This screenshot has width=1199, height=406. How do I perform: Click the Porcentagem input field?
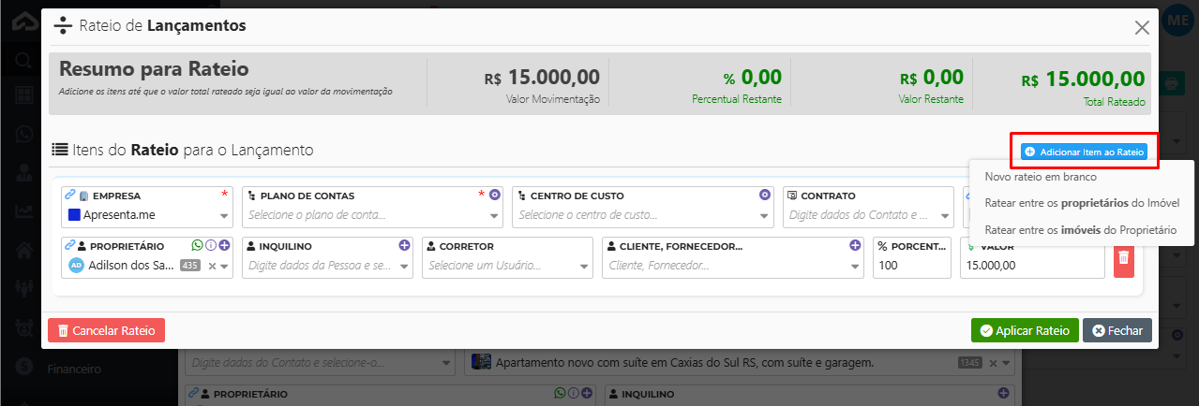pos(911,266)
